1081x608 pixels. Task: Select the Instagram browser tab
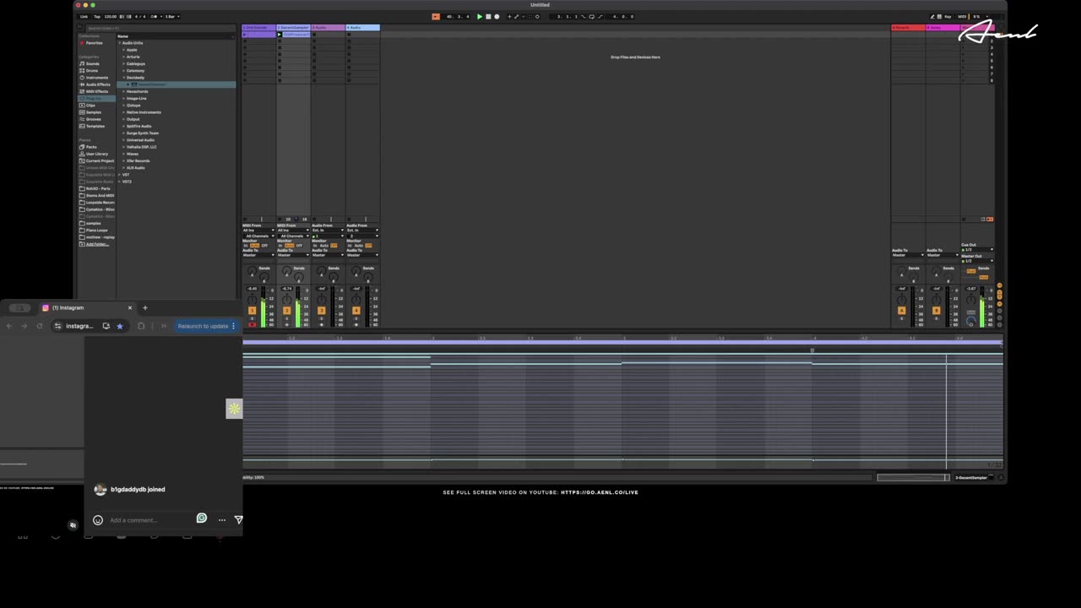coord(85,307)
